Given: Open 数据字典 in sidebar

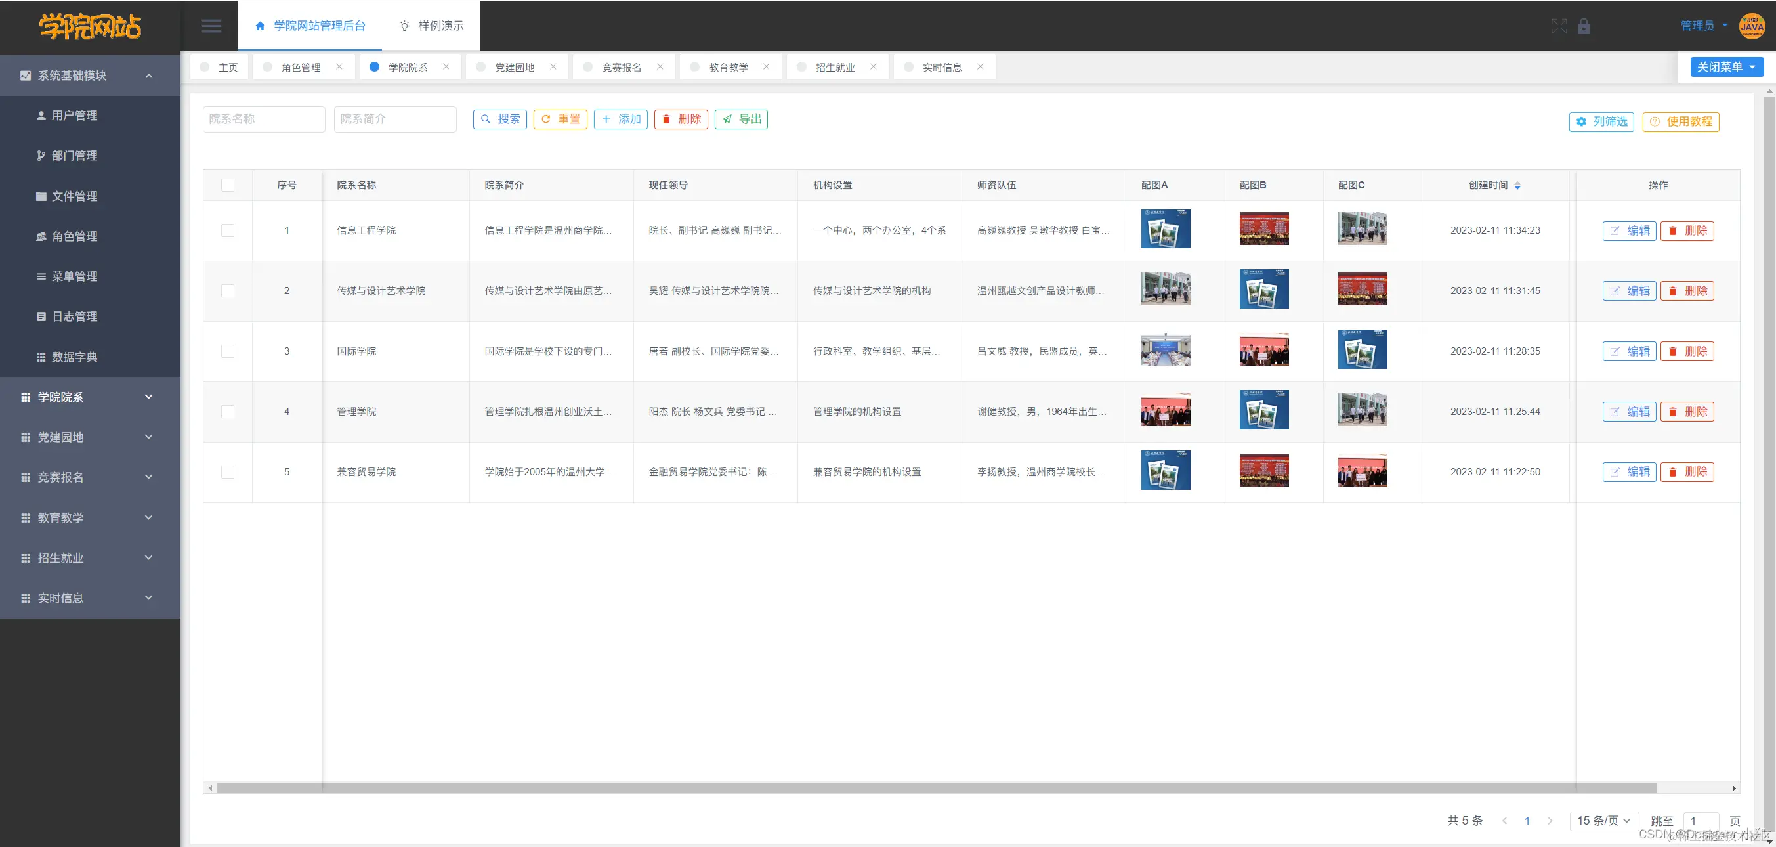Looking at the screenshot, I should 74,357.
